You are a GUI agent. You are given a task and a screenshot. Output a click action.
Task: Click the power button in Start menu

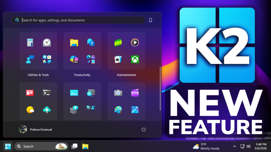(x=144, y=129)
